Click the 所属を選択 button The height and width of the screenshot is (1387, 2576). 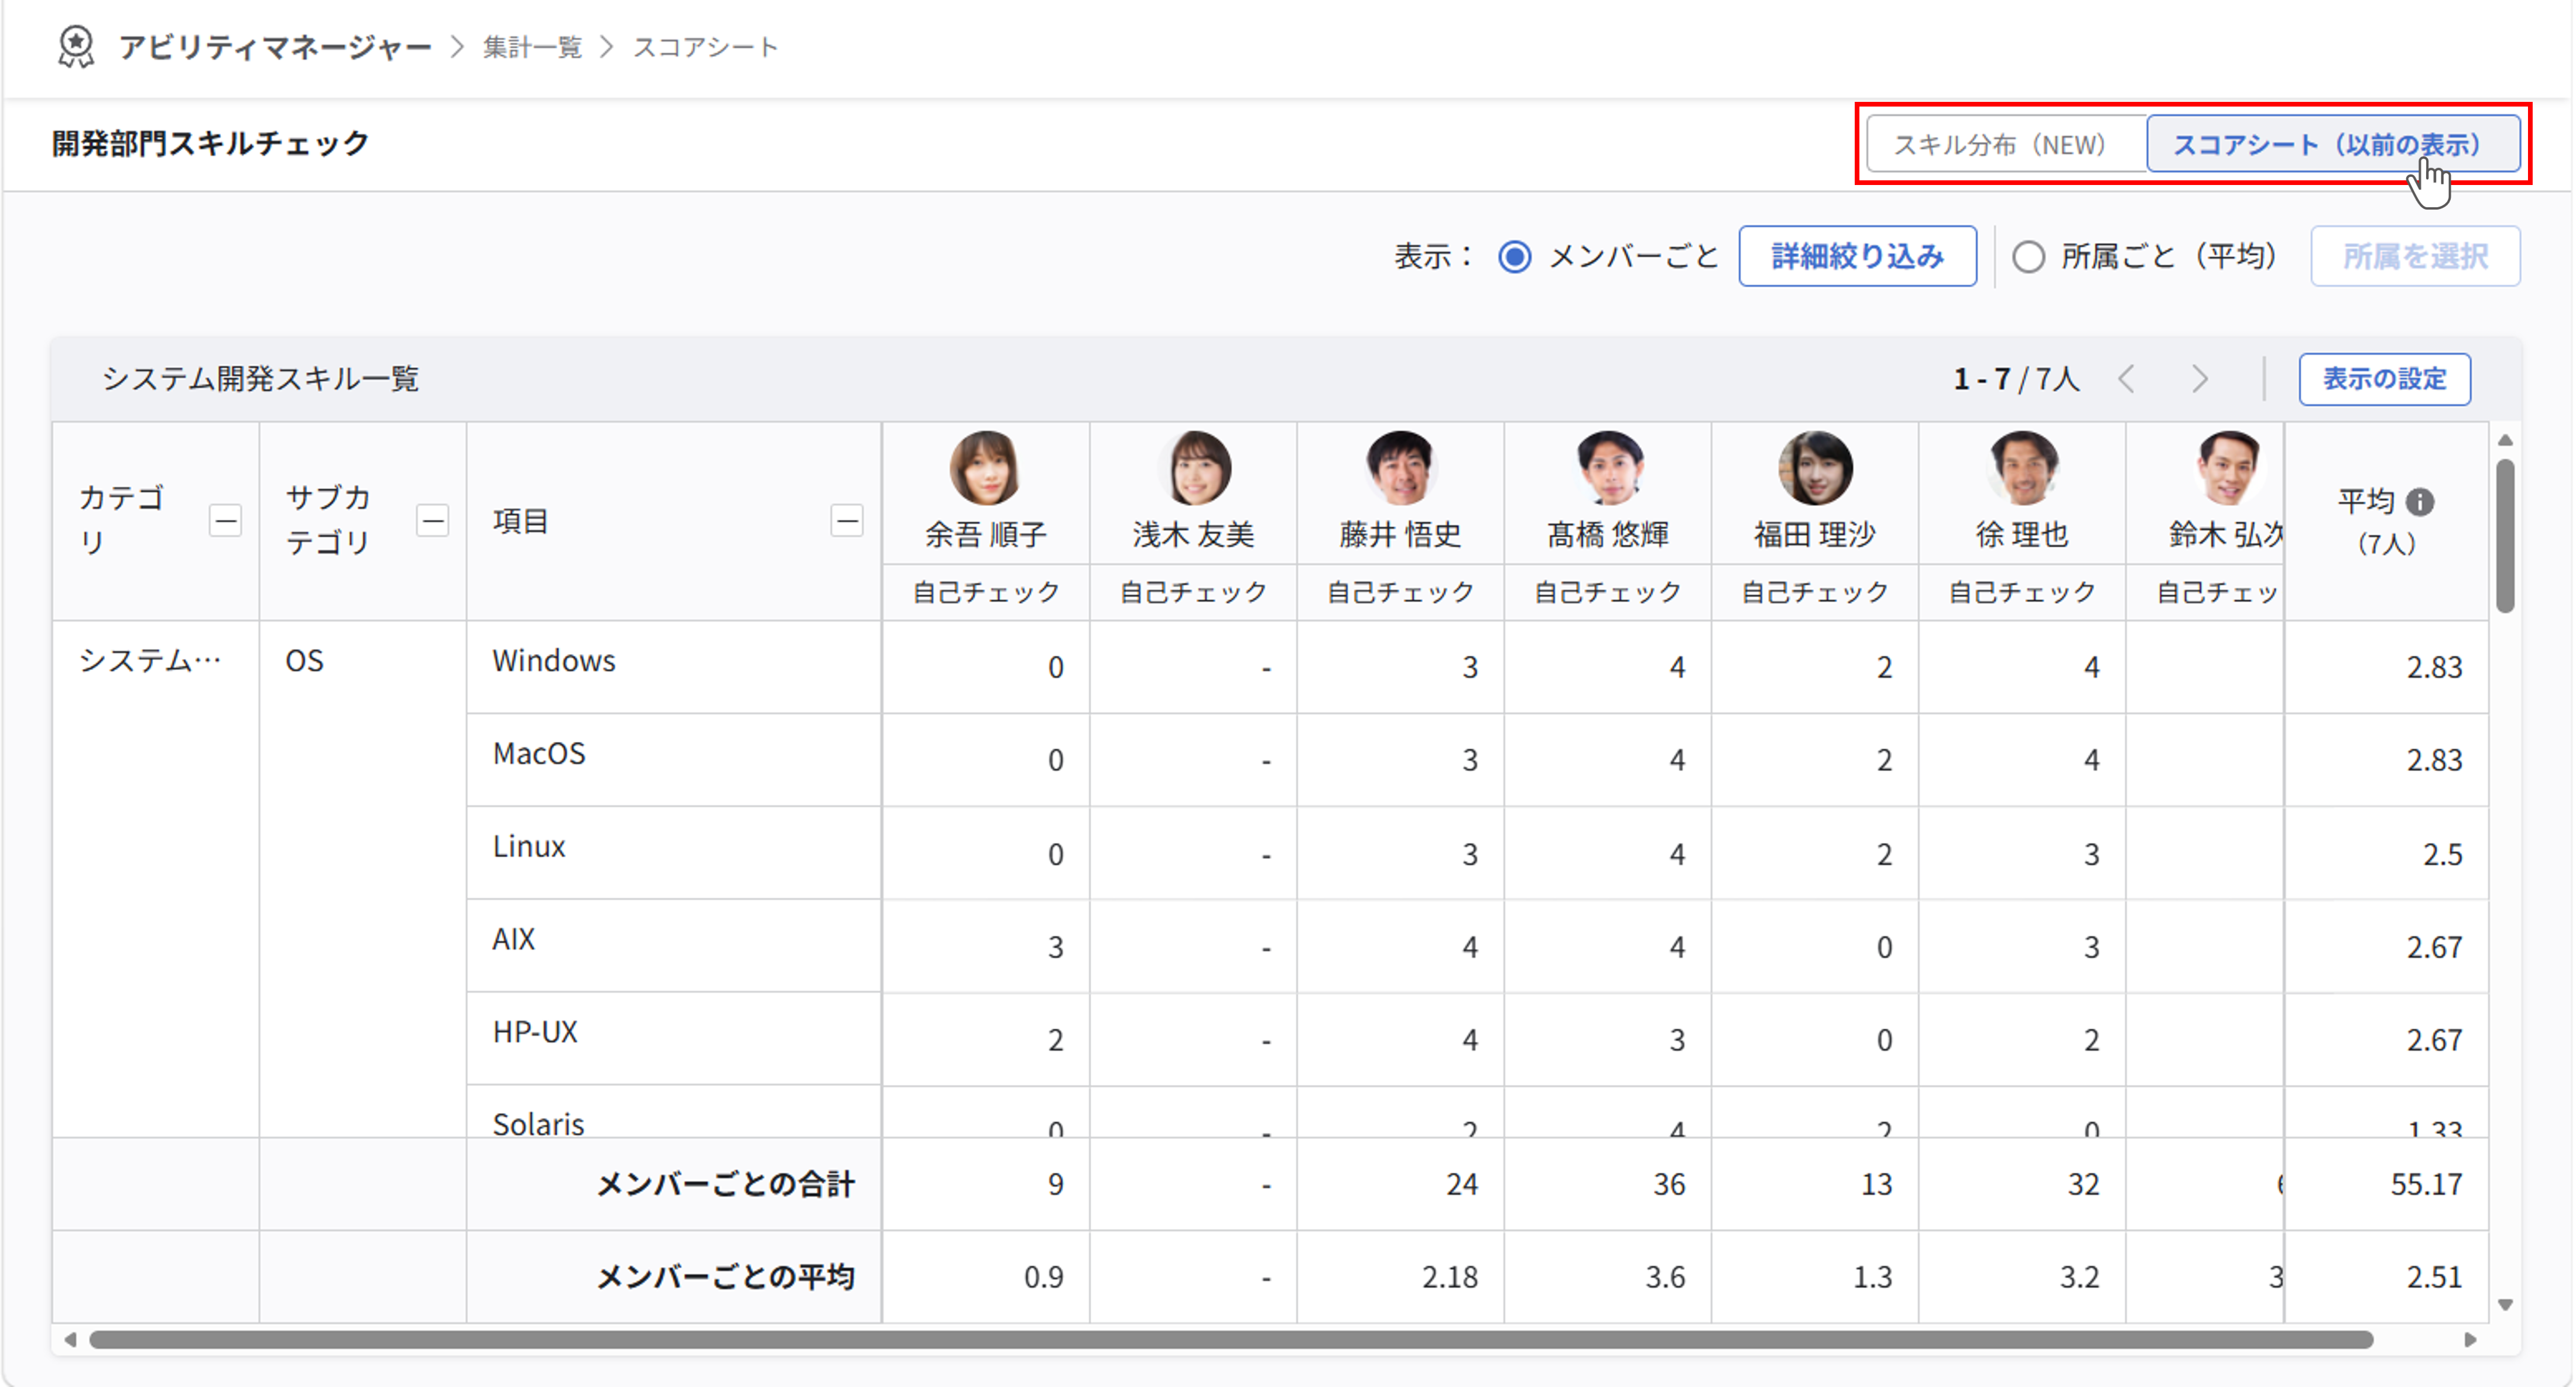click(2415, 257)
